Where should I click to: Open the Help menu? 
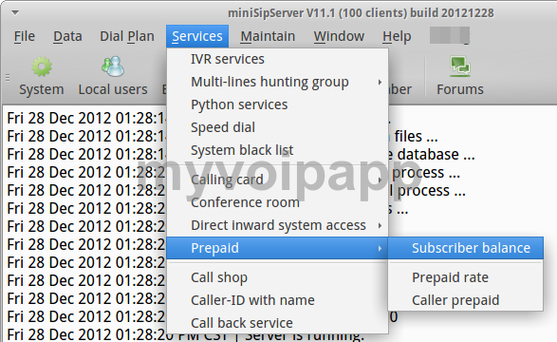(x=397, y=36)
